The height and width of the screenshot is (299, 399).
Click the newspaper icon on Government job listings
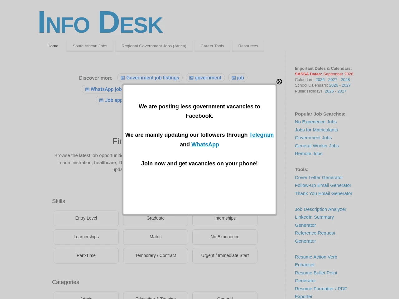coord(123,78)
